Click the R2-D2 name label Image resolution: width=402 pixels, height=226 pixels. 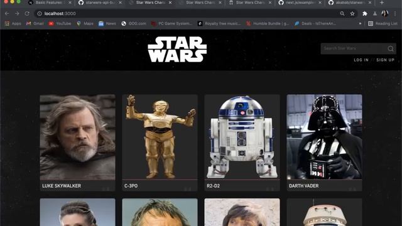click(x=214, y=186)
